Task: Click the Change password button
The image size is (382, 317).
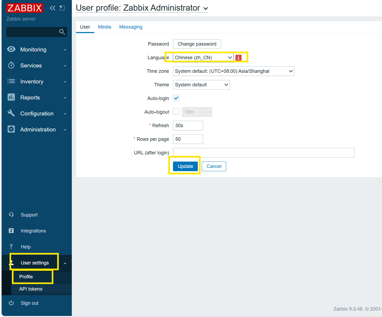Action: click(197, 44)
